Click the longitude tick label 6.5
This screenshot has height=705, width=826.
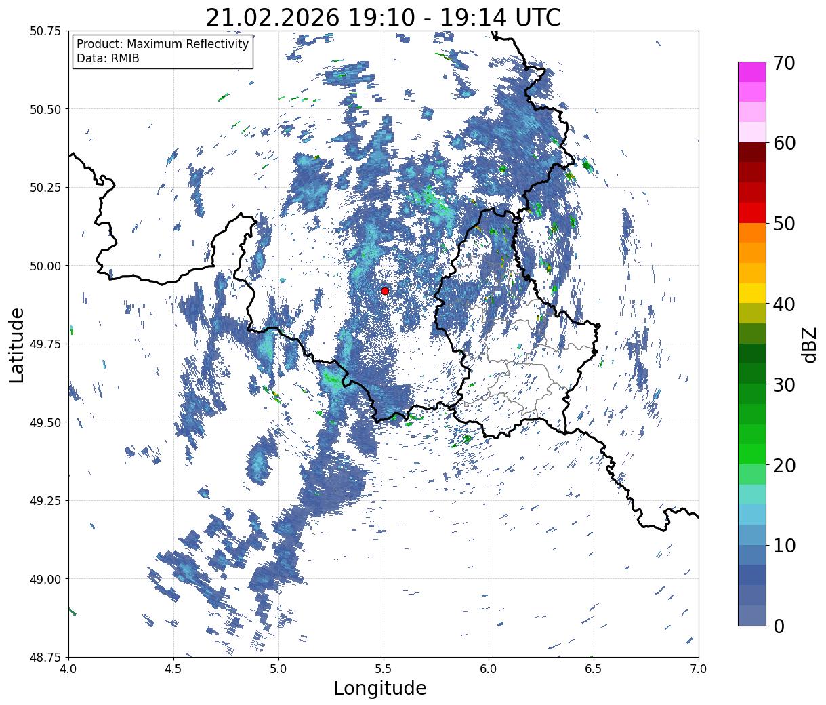pyautogui.click(x=594, y=668)
